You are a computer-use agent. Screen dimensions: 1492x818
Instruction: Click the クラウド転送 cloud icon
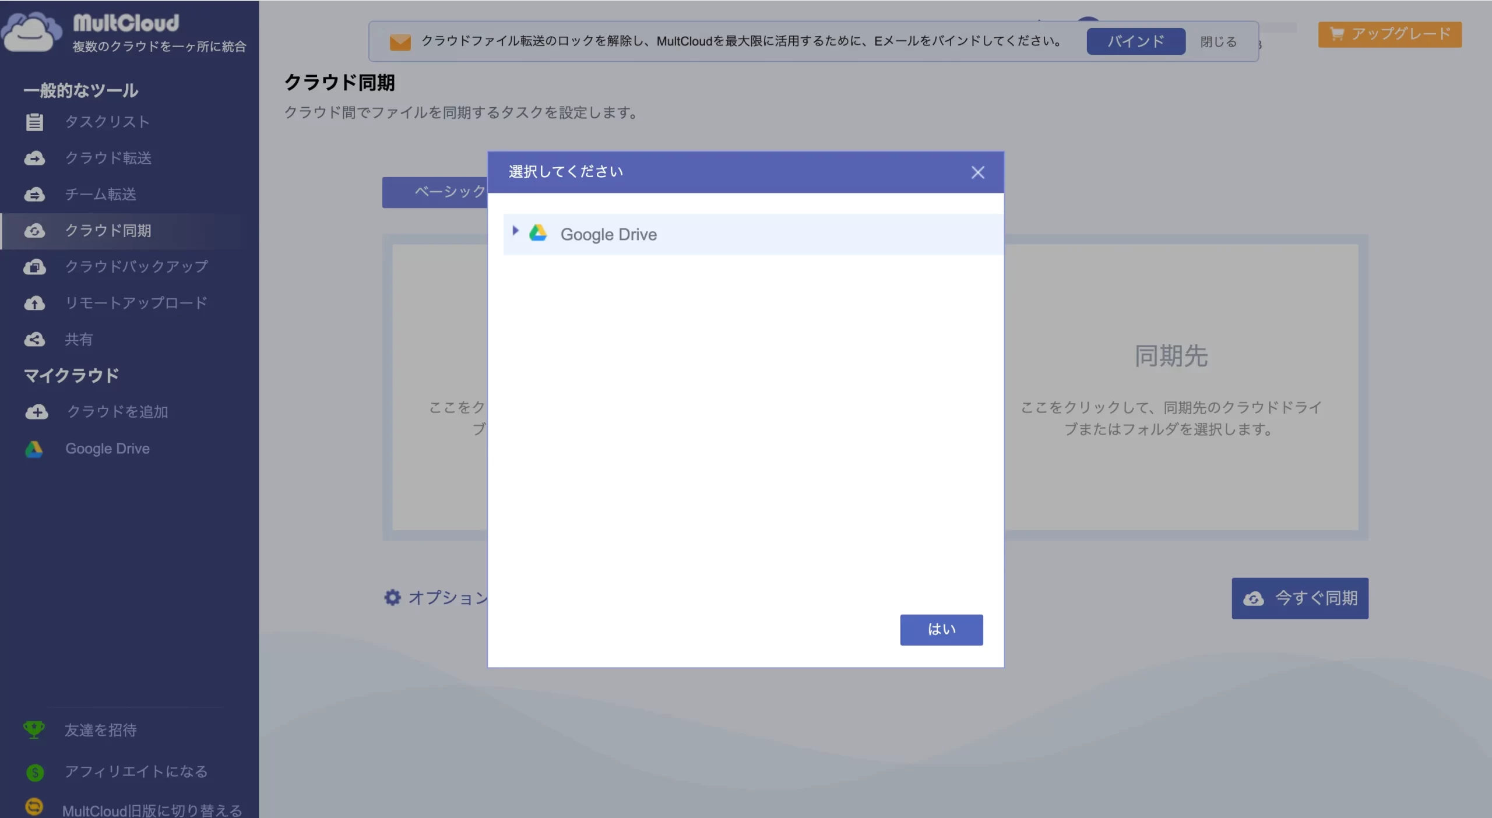[34, 158]
